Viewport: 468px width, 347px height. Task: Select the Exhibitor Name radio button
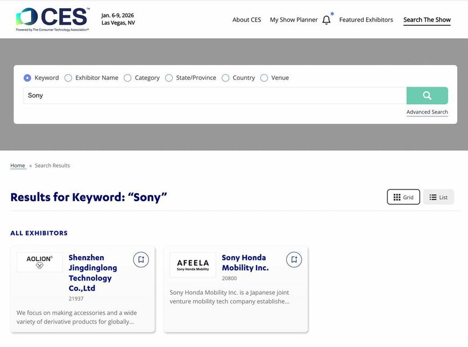(x=68, y=77)
